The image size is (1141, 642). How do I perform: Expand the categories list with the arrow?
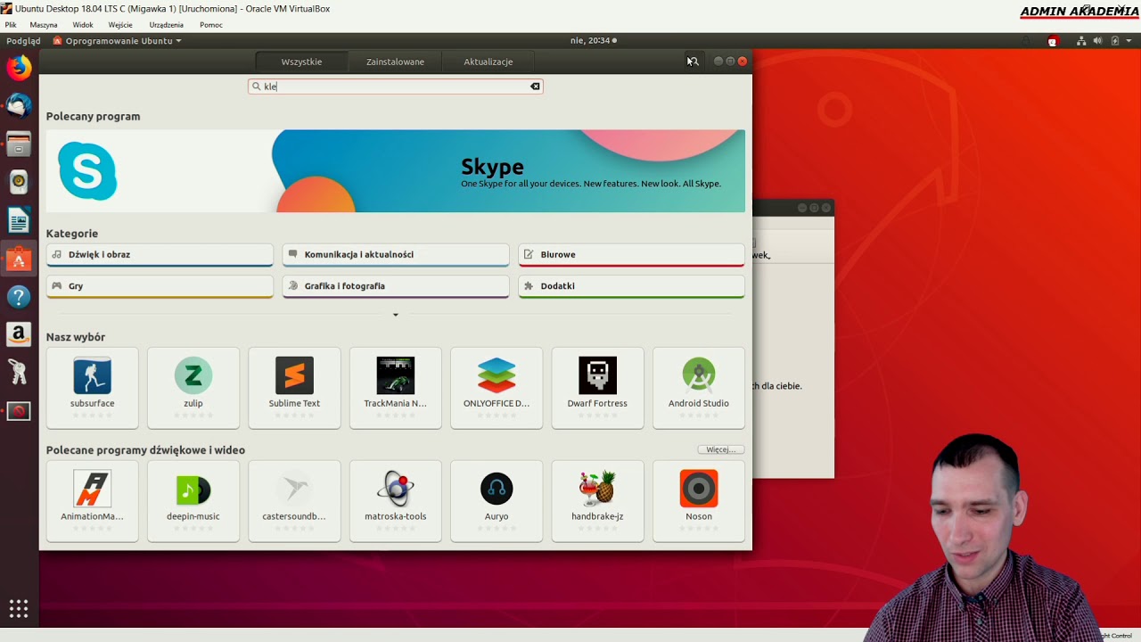[x=396, y=315]
